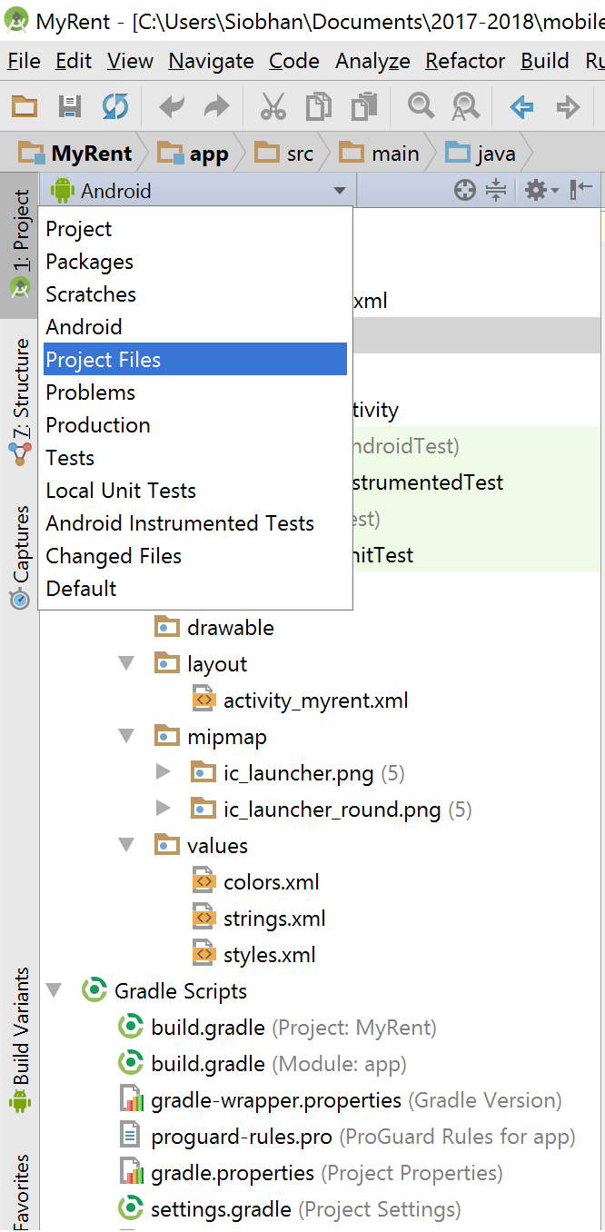
Task: Select strings.xml in the values folder
Action: point(275,918)
